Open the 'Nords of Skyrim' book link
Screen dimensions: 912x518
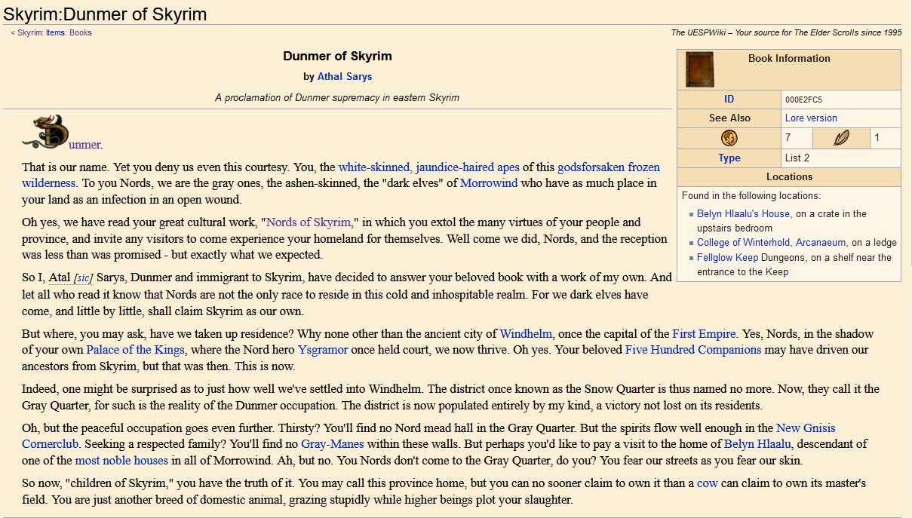tap(309, 222)
